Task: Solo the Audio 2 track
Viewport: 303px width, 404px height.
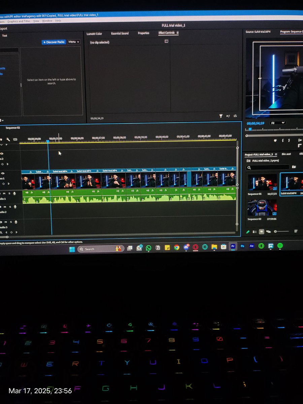Action: [10, 207]
